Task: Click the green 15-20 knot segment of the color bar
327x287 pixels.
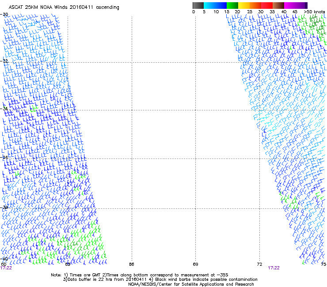Action: [232, 5]
